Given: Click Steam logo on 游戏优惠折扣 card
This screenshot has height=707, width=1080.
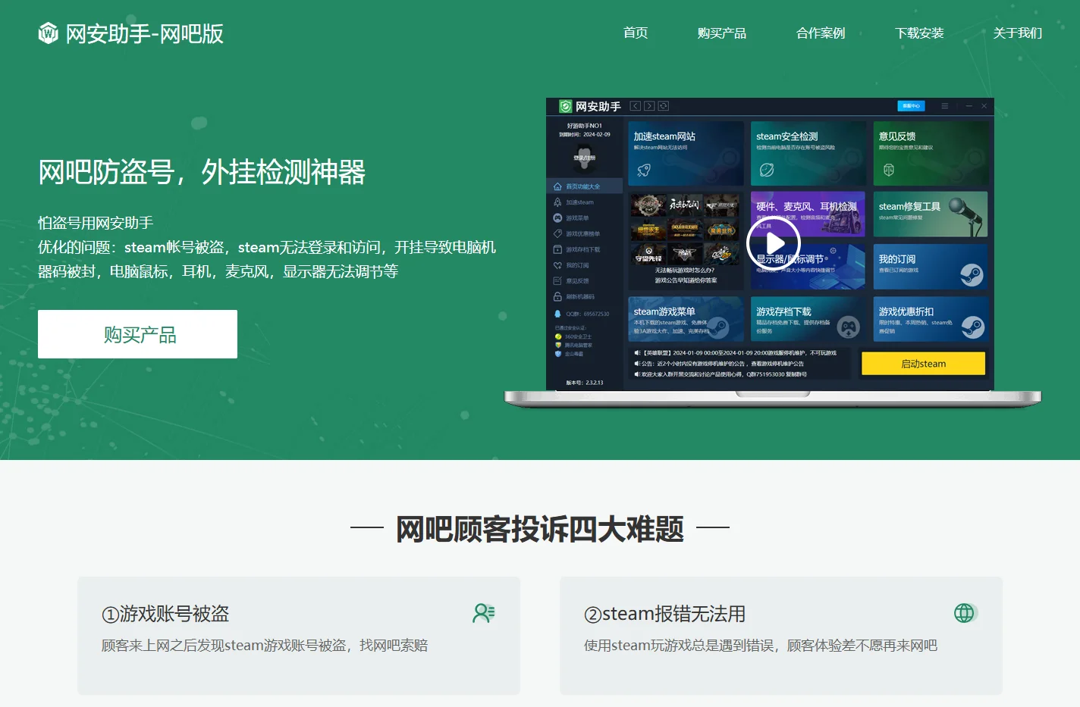Looking at the screenshot, I should pos(973,327).
